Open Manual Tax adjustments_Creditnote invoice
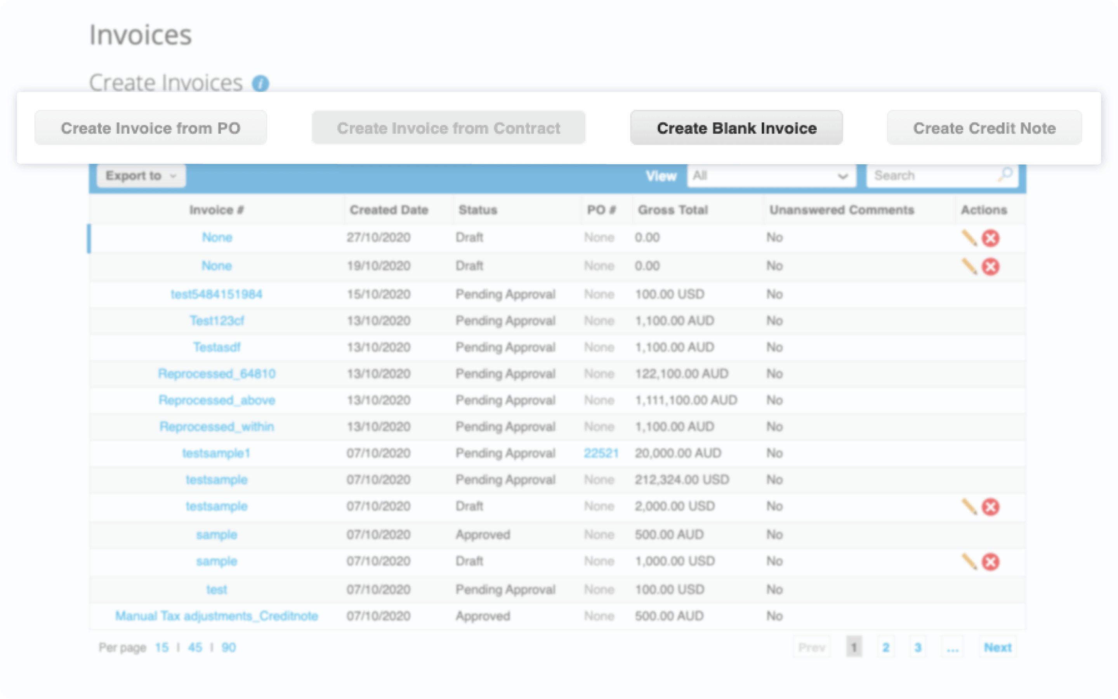The width and height of the screenshot is (1118, 699). pyautogui.click(x=216, y=616)
